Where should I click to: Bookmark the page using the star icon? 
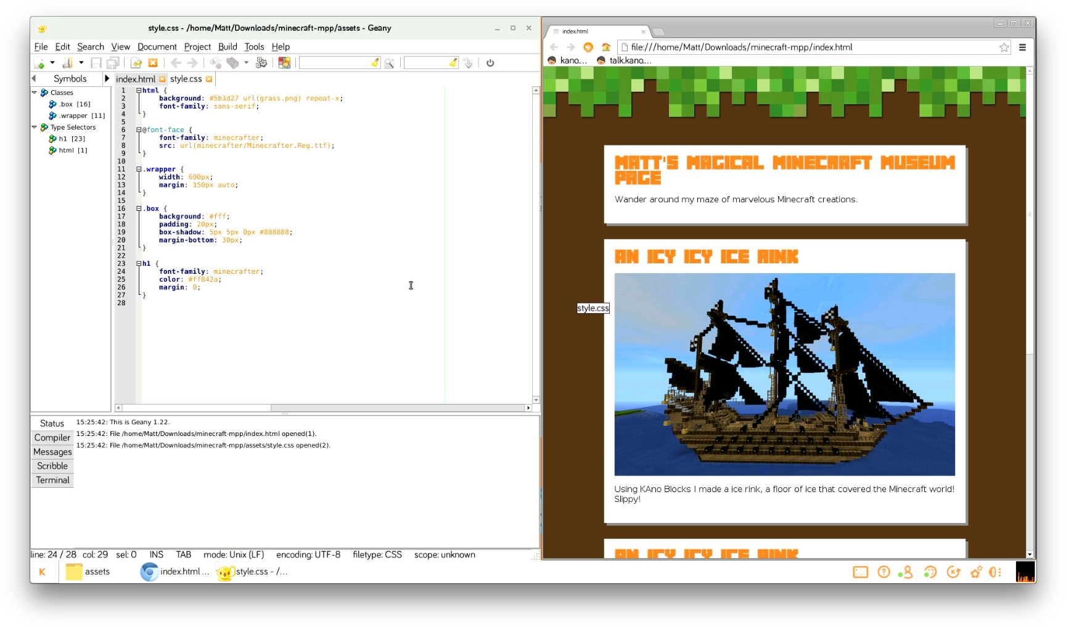pyautogui.click(x=1003, y=47)
